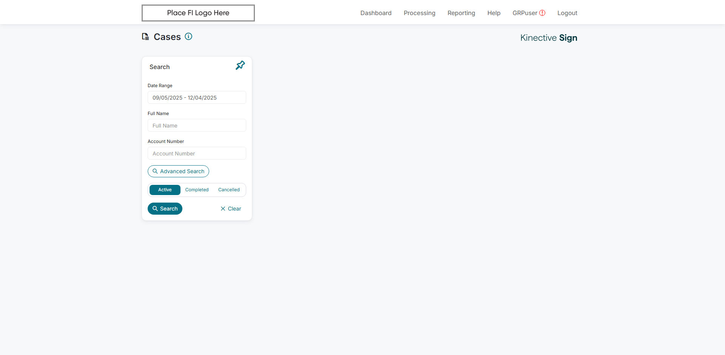Select the Active status filter
725x355 pixels.
(165, 190)
